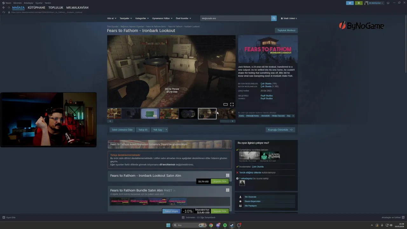407x229 pixels.
Task: Click the Aile Paylaşımı family sharing icon
Action: click(240, 206)
